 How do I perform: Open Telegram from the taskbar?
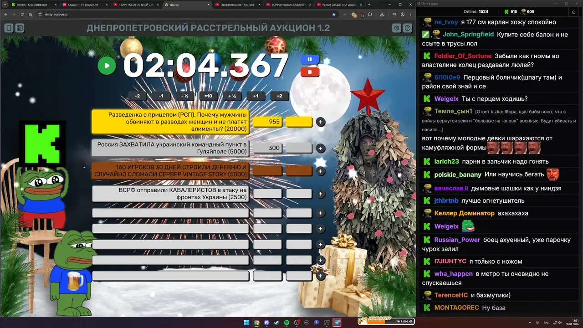point(337,323)
